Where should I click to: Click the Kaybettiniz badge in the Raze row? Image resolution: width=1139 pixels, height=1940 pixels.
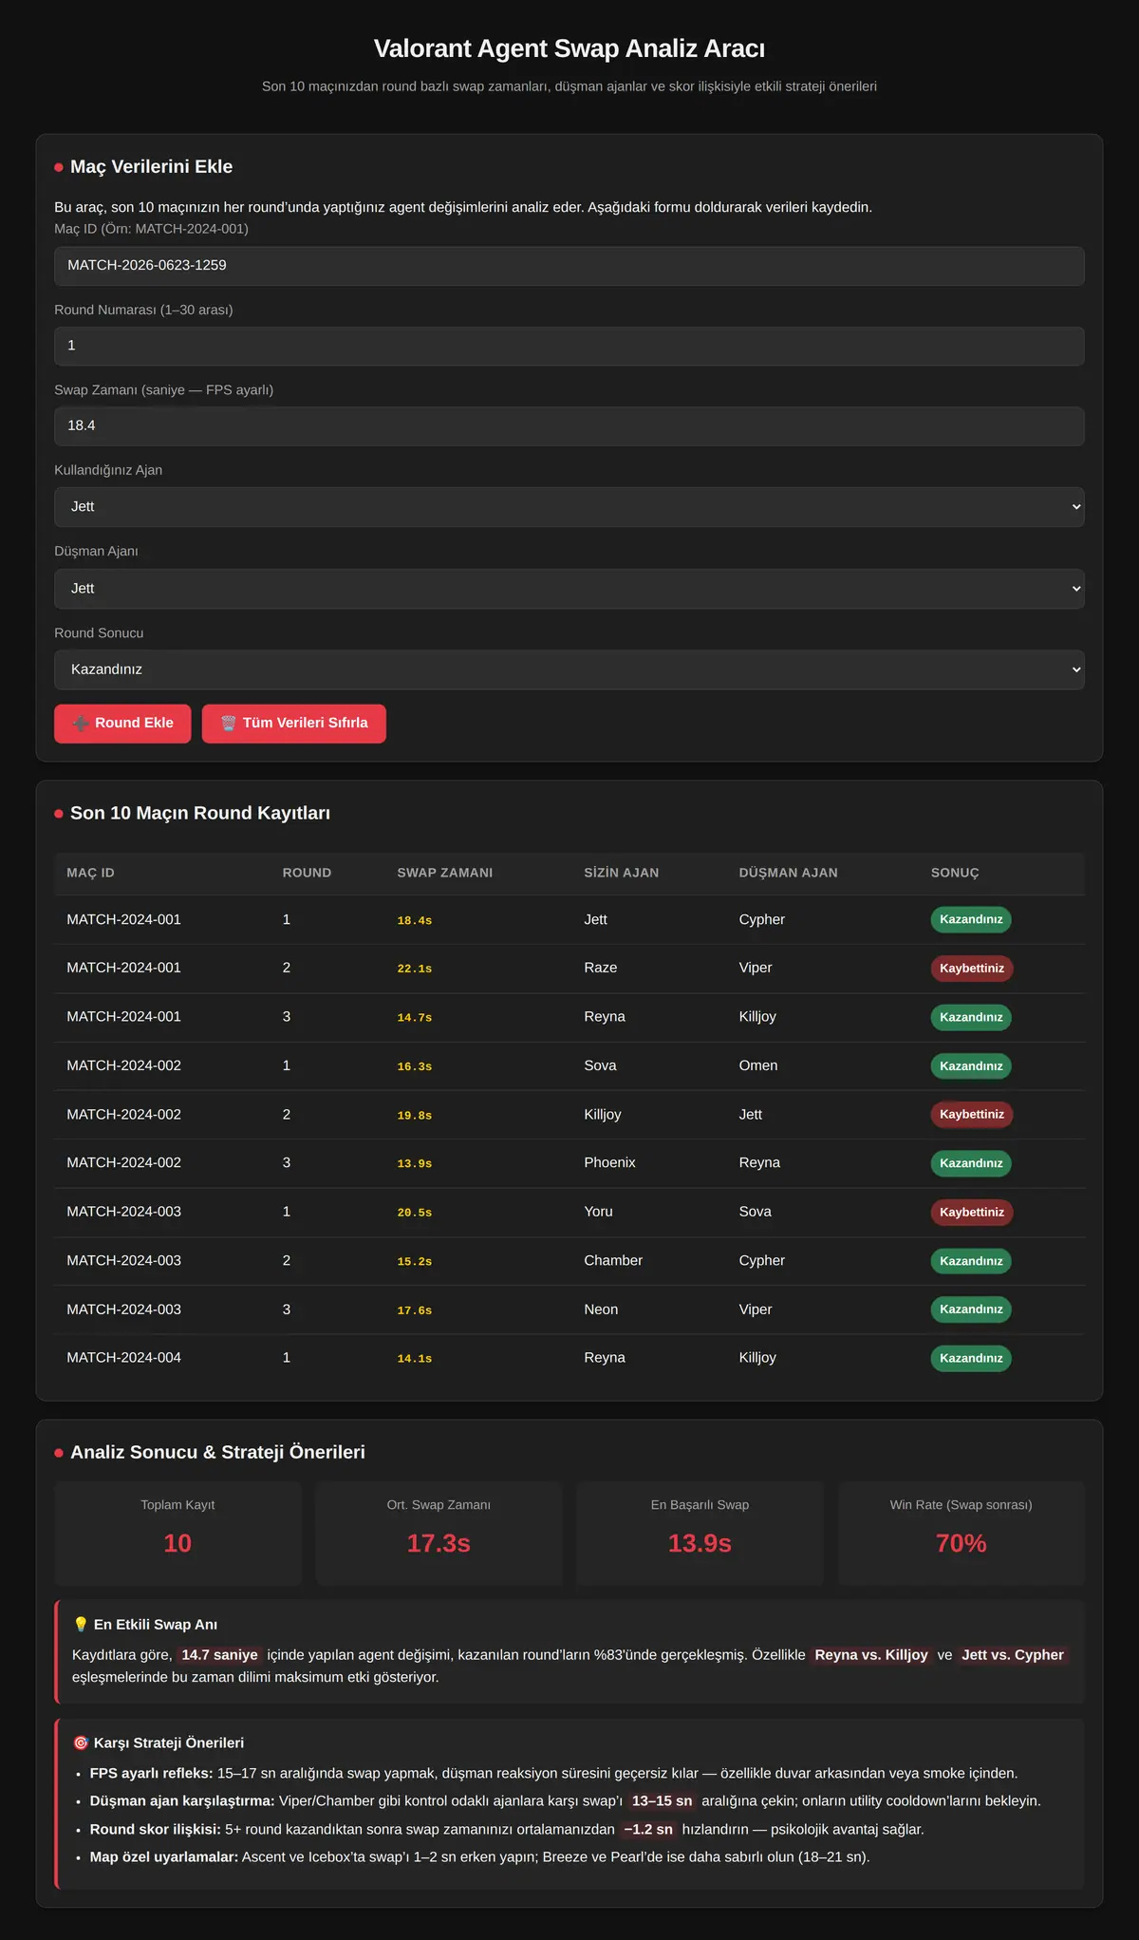(972, 969)
